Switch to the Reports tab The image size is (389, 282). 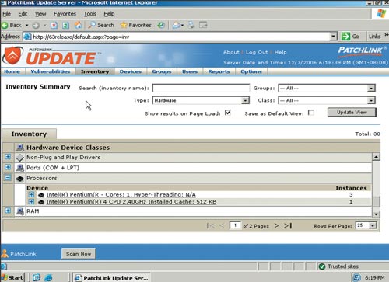[x=219, y=71]
